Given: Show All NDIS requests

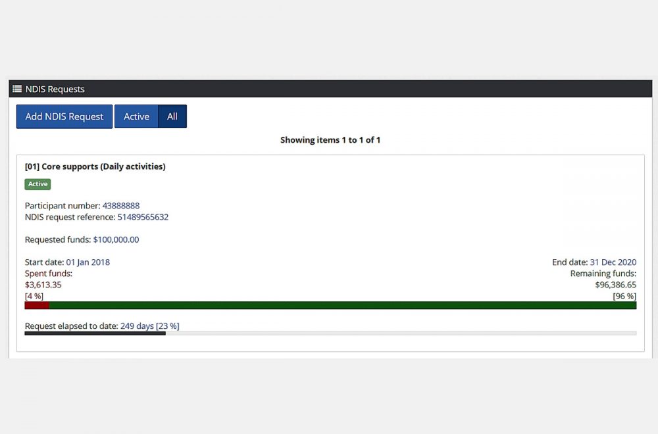Looking at the screenshot, I should coord(172,116).
